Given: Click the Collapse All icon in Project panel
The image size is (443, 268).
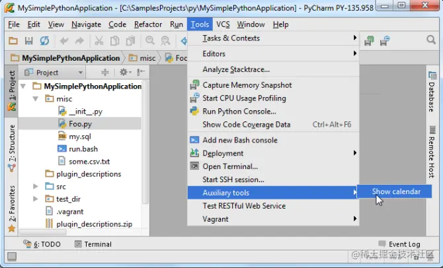Looking at the screenshot, I should tap(105, 73).
